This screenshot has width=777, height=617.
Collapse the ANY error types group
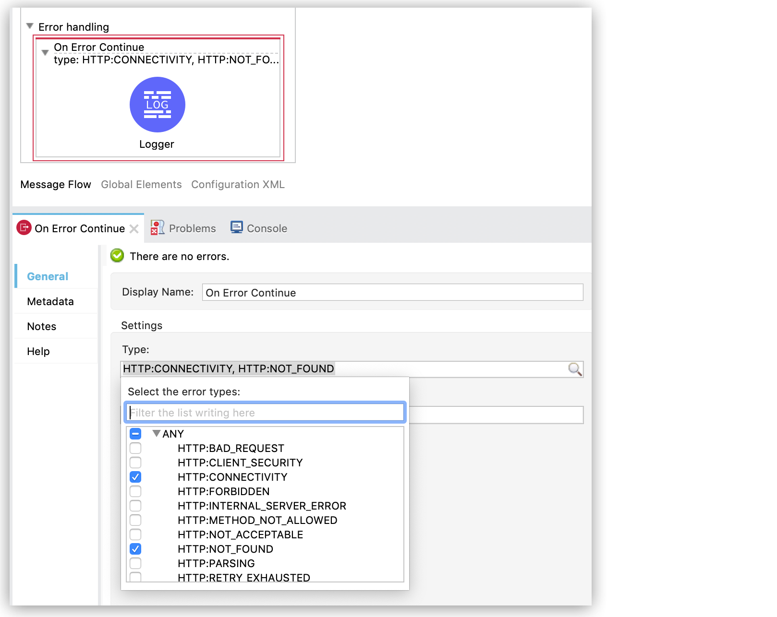(x=156, y=433)
